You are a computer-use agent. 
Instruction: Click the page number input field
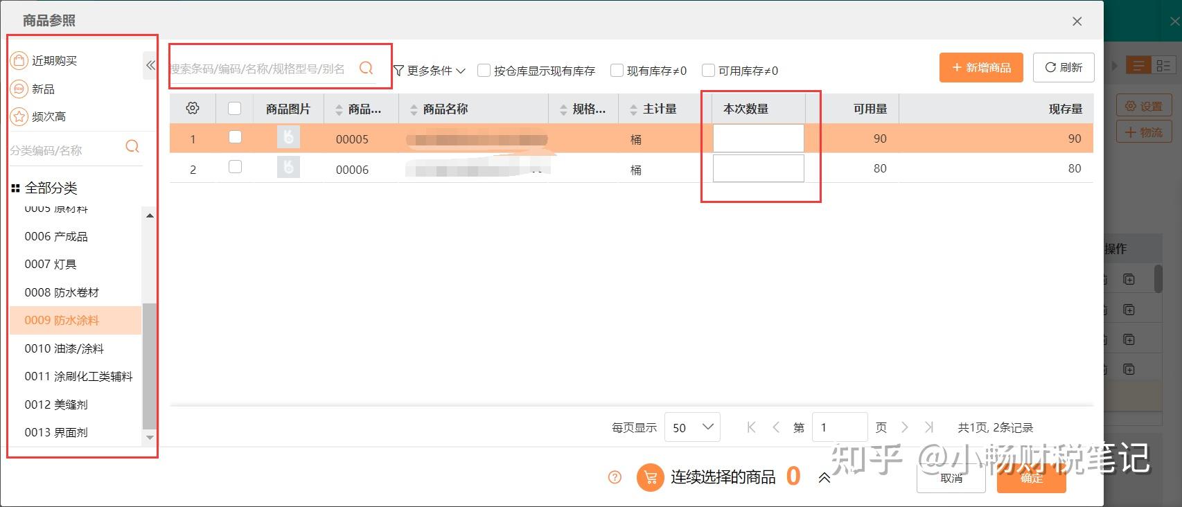(840, 427)
